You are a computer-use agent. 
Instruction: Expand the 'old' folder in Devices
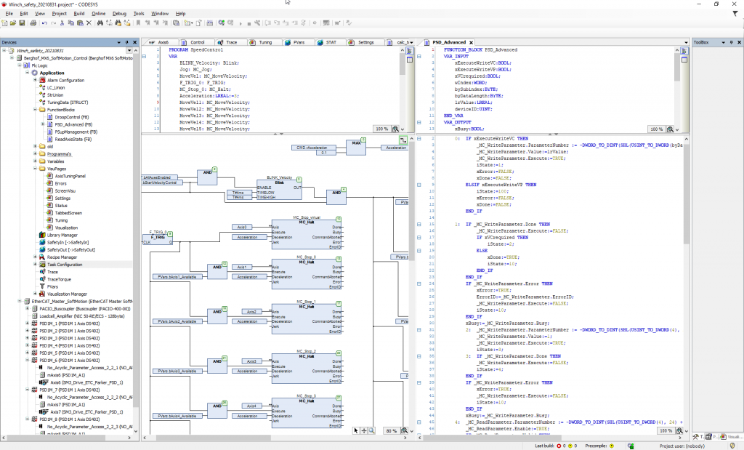click(x=35, y=146)
